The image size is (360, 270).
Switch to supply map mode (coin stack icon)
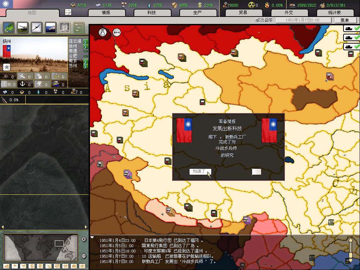click(x=40, y=266)
